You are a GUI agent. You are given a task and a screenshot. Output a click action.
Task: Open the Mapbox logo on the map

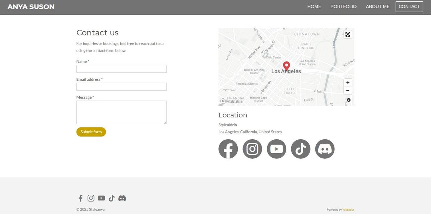point(231,101)
